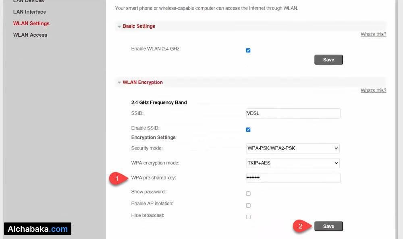Open the WPA encryption mode dropdown

tap(293, 163)
